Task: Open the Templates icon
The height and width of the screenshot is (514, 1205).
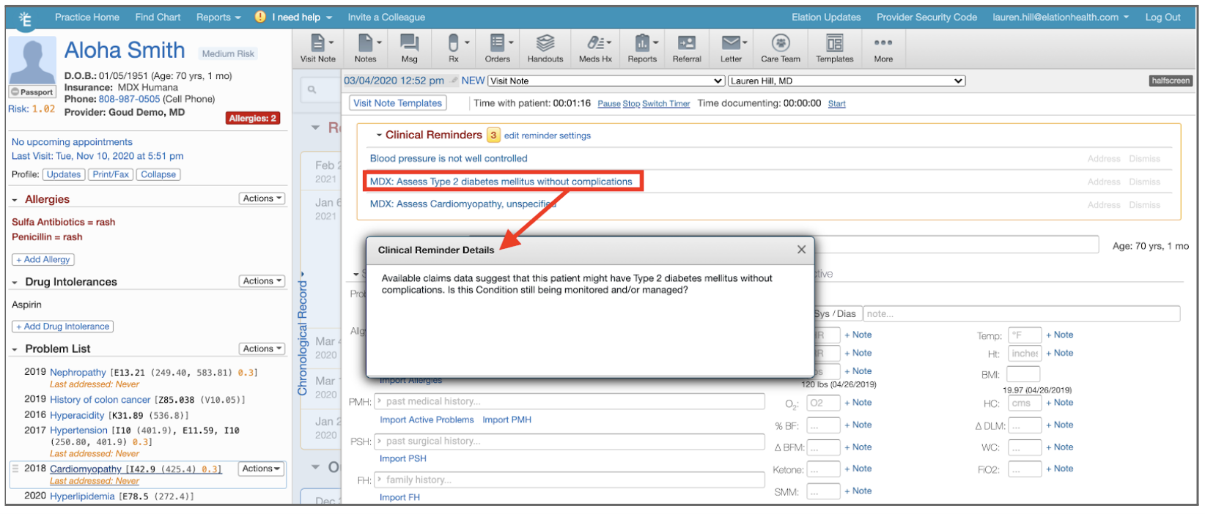Action: [835, 48]
